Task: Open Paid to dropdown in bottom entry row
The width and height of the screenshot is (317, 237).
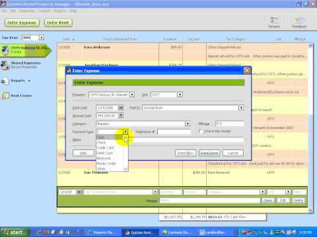Action: [155, 192]
